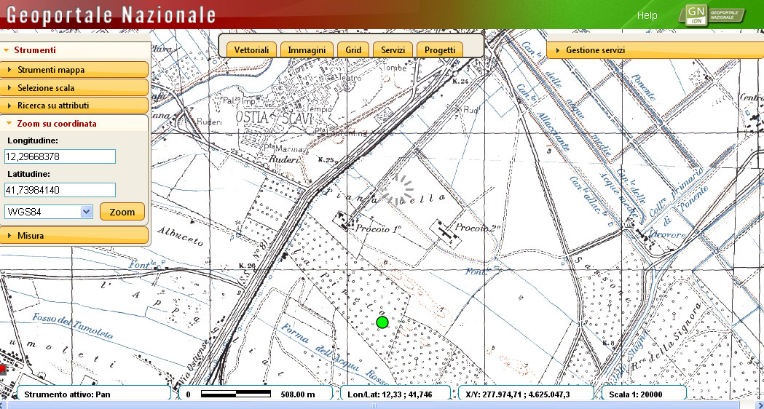This screenshot has height=409, width=764.
Task: Click the Procoio 1° label on map
Action: pyautogui.click(x=377, y=227)
